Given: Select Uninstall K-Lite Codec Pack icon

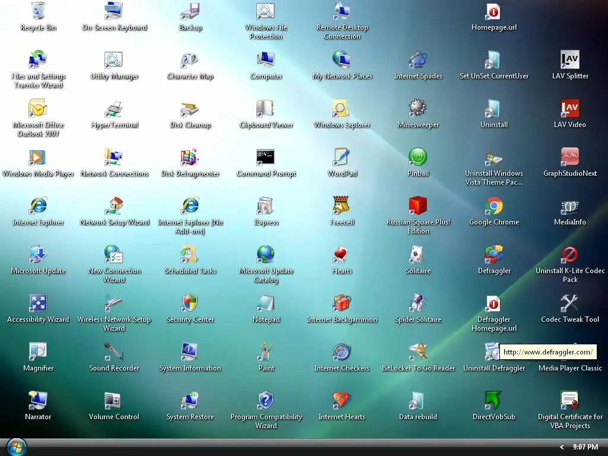Looking at the screenshot, I should coord(570,254).
